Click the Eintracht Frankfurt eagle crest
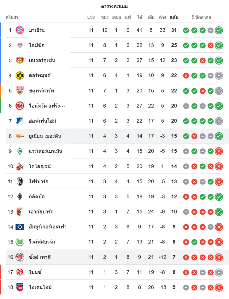Viewport: 229px width, 299px height. [x=20, y=106]
